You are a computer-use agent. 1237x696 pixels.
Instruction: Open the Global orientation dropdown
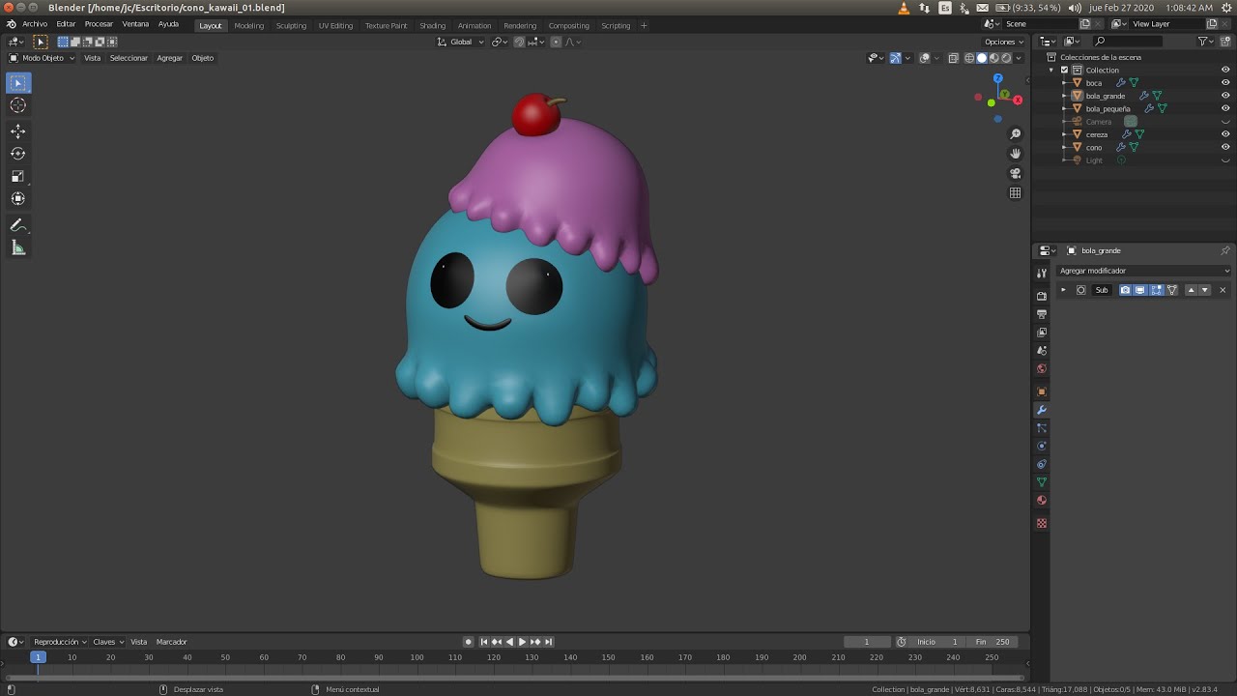[x=460, y=42]
